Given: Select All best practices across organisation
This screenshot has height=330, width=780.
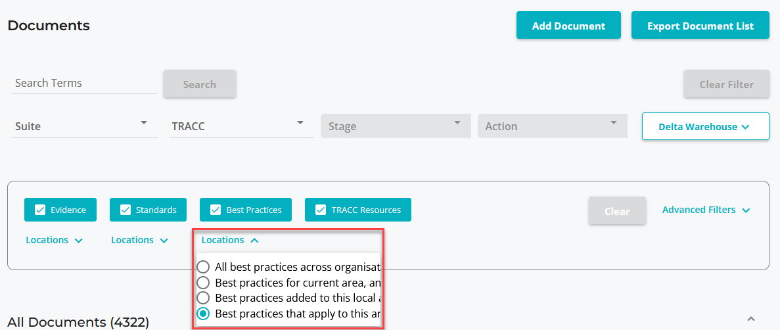Looking at the screenshot, I should click(x=204, y=267).
